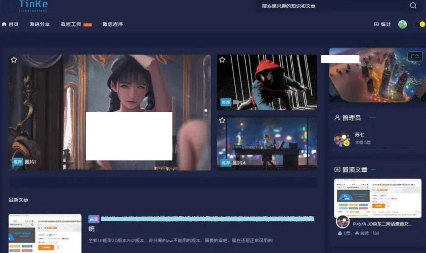The height and width of the screenshot is (253, 426).
Task: Click the green globe avatar icon
Action: pos(403,24)
